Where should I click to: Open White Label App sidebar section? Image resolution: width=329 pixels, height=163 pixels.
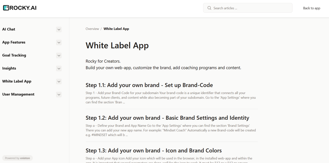[16, 81]
